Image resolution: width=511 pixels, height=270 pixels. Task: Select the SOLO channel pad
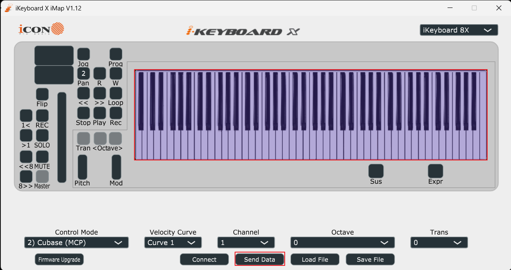42,135
